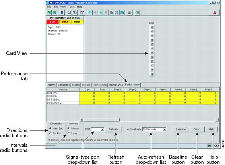Click the printer icon in the toolbar
This screenshot has height=165, width=225.
69,12
